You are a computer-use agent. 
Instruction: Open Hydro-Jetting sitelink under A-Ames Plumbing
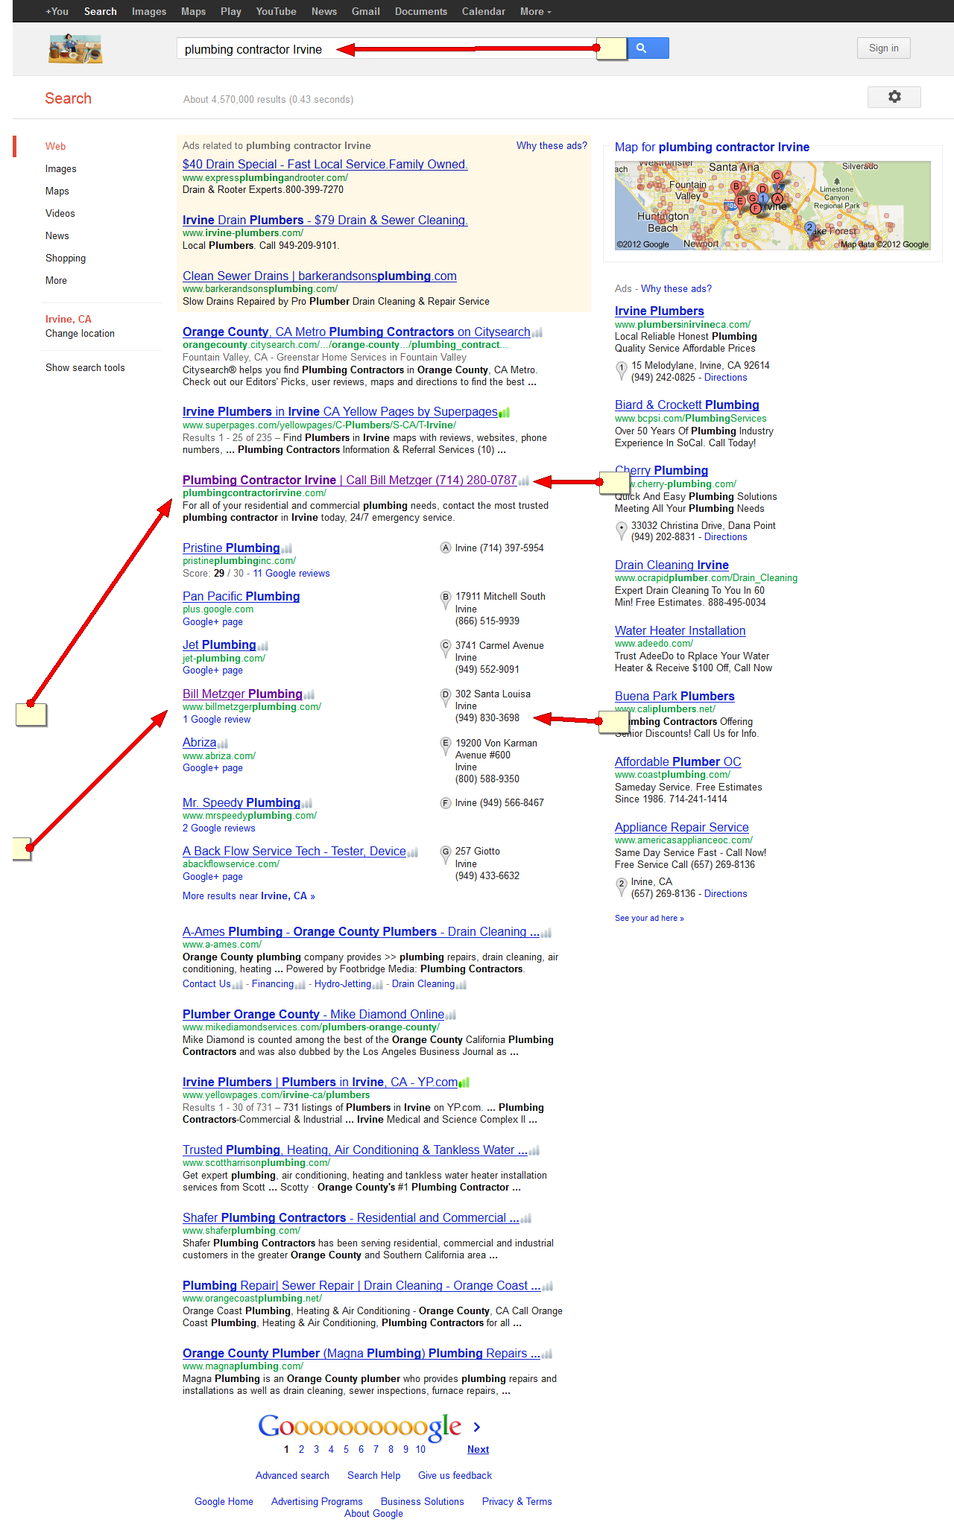(x=343, y=984)
